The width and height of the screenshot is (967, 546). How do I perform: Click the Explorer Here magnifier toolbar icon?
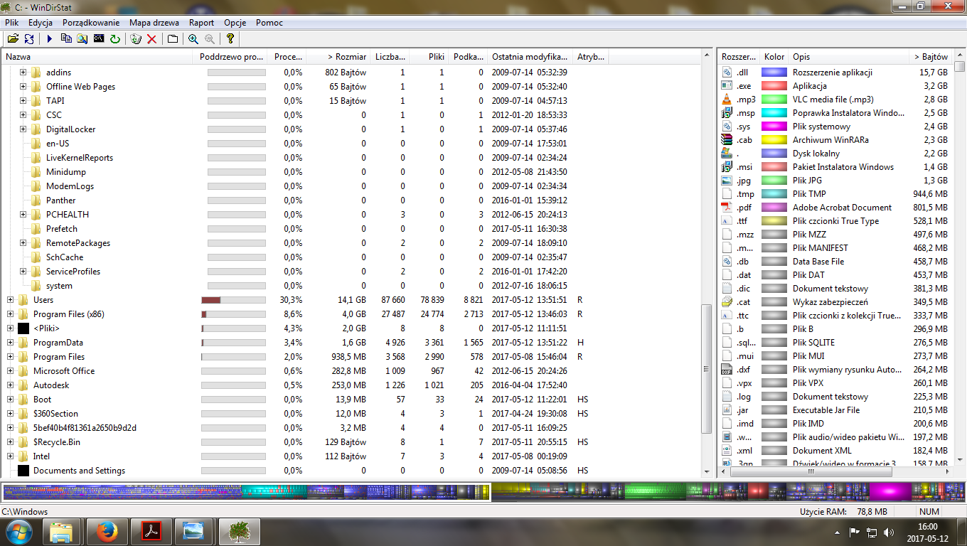click(82, 38)
